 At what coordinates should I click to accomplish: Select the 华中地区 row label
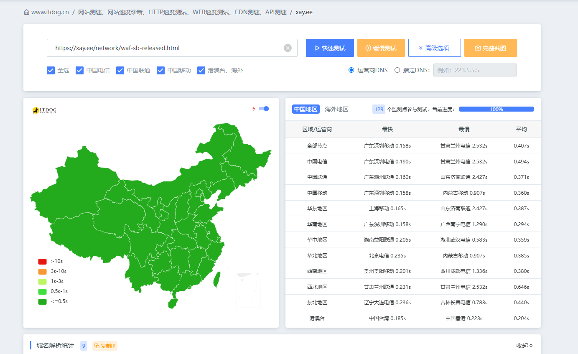click(317, 240)
